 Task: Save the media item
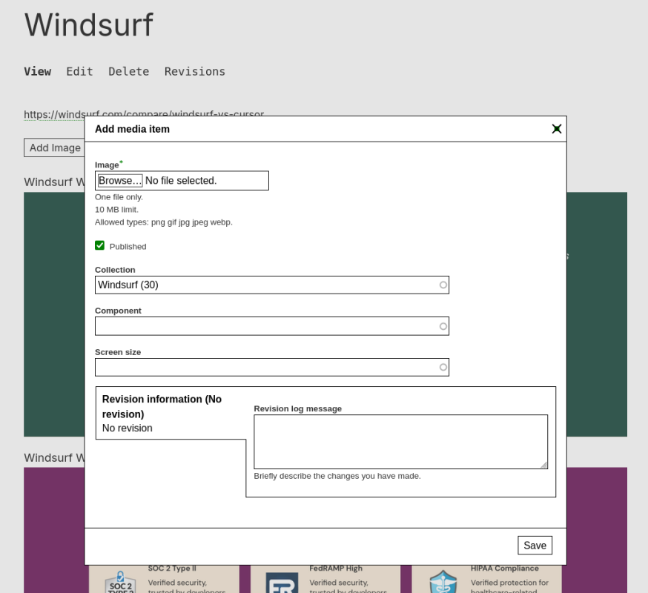click(x=535, y=546)
